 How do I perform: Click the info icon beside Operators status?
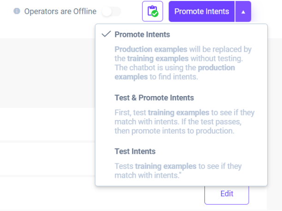(x=17, y=11)
